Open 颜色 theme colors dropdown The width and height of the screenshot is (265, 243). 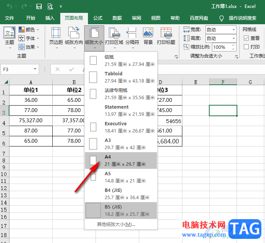29,30
